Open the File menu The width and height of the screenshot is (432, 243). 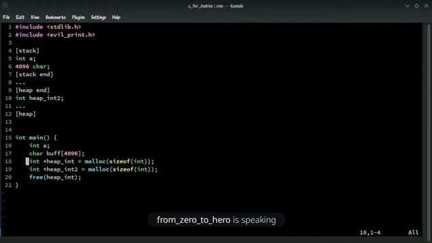pos(6,17)
